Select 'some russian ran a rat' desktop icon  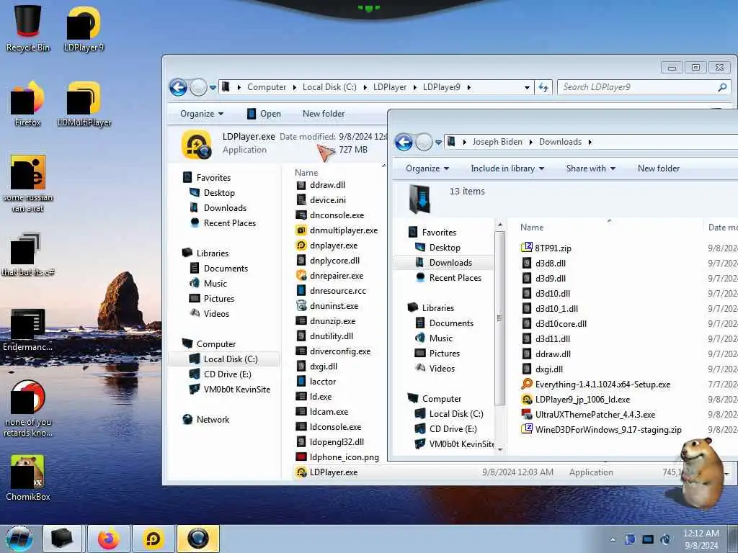[28, 184]
